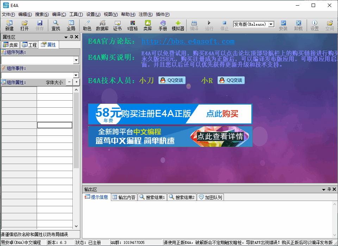Switch to the 类库 tab in 属性区

(10, 45)
